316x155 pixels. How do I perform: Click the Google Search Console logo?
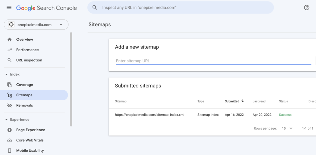pos(46,8)
